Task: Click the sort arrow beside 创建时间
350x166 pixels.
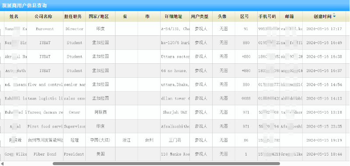Action: point(334,15)
